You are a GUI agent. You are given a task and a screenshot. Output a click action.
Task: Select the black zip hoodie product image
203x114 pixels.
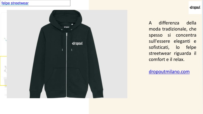pyautogui.click(x=67, y=54)
